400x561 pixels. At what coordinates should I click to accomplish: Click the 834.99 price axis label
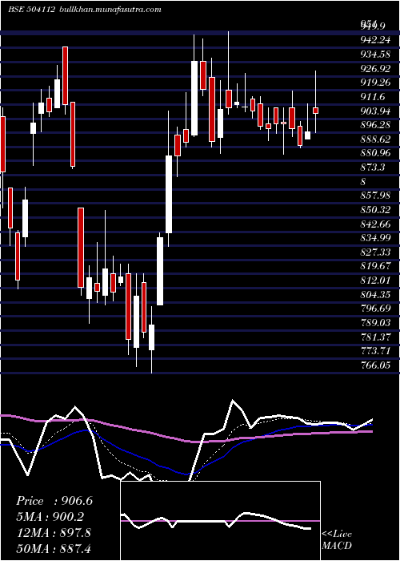tap(375, 238)
